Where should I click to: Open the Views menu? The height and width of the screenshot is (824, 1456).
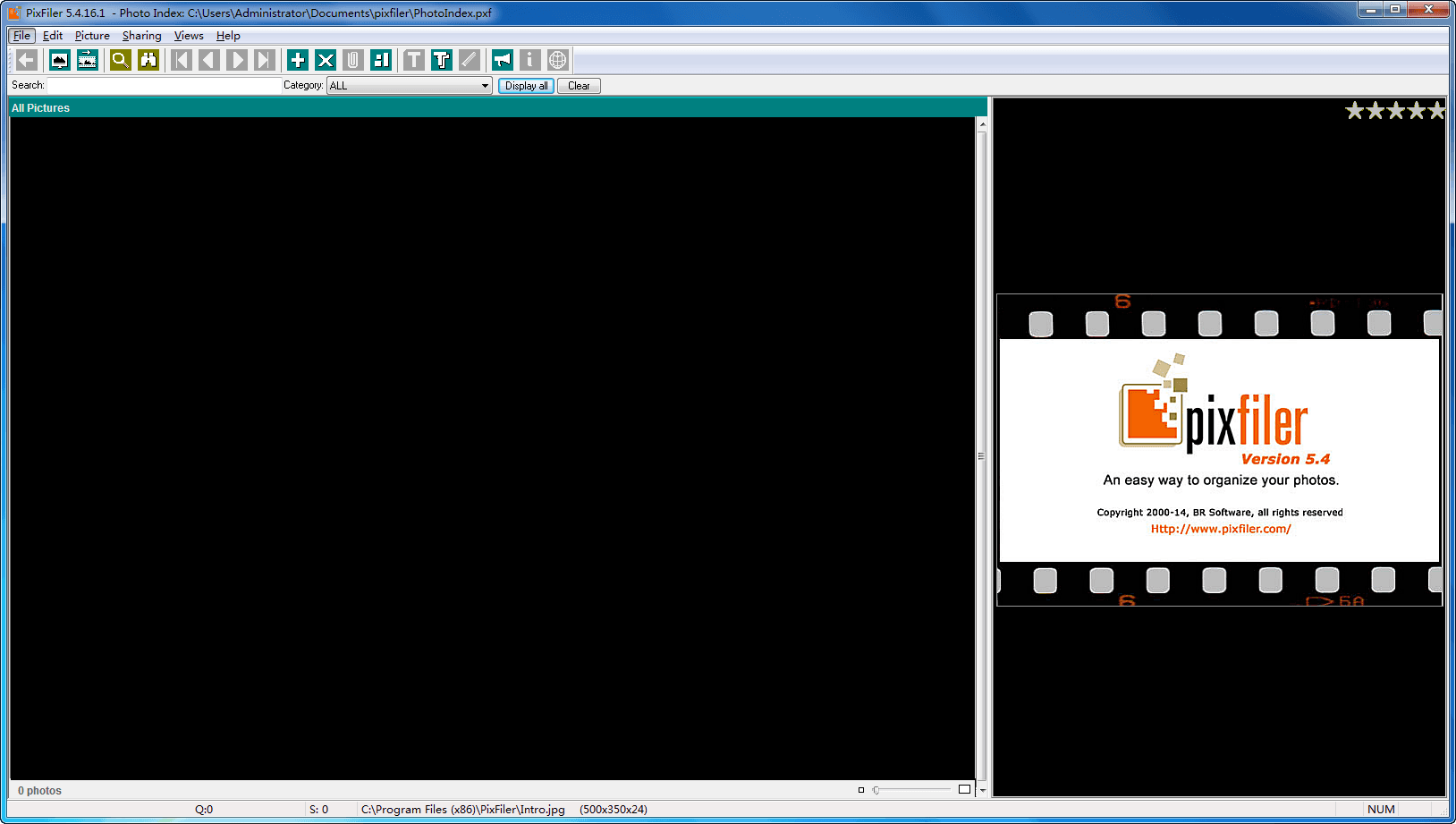(x=189, y=36)
